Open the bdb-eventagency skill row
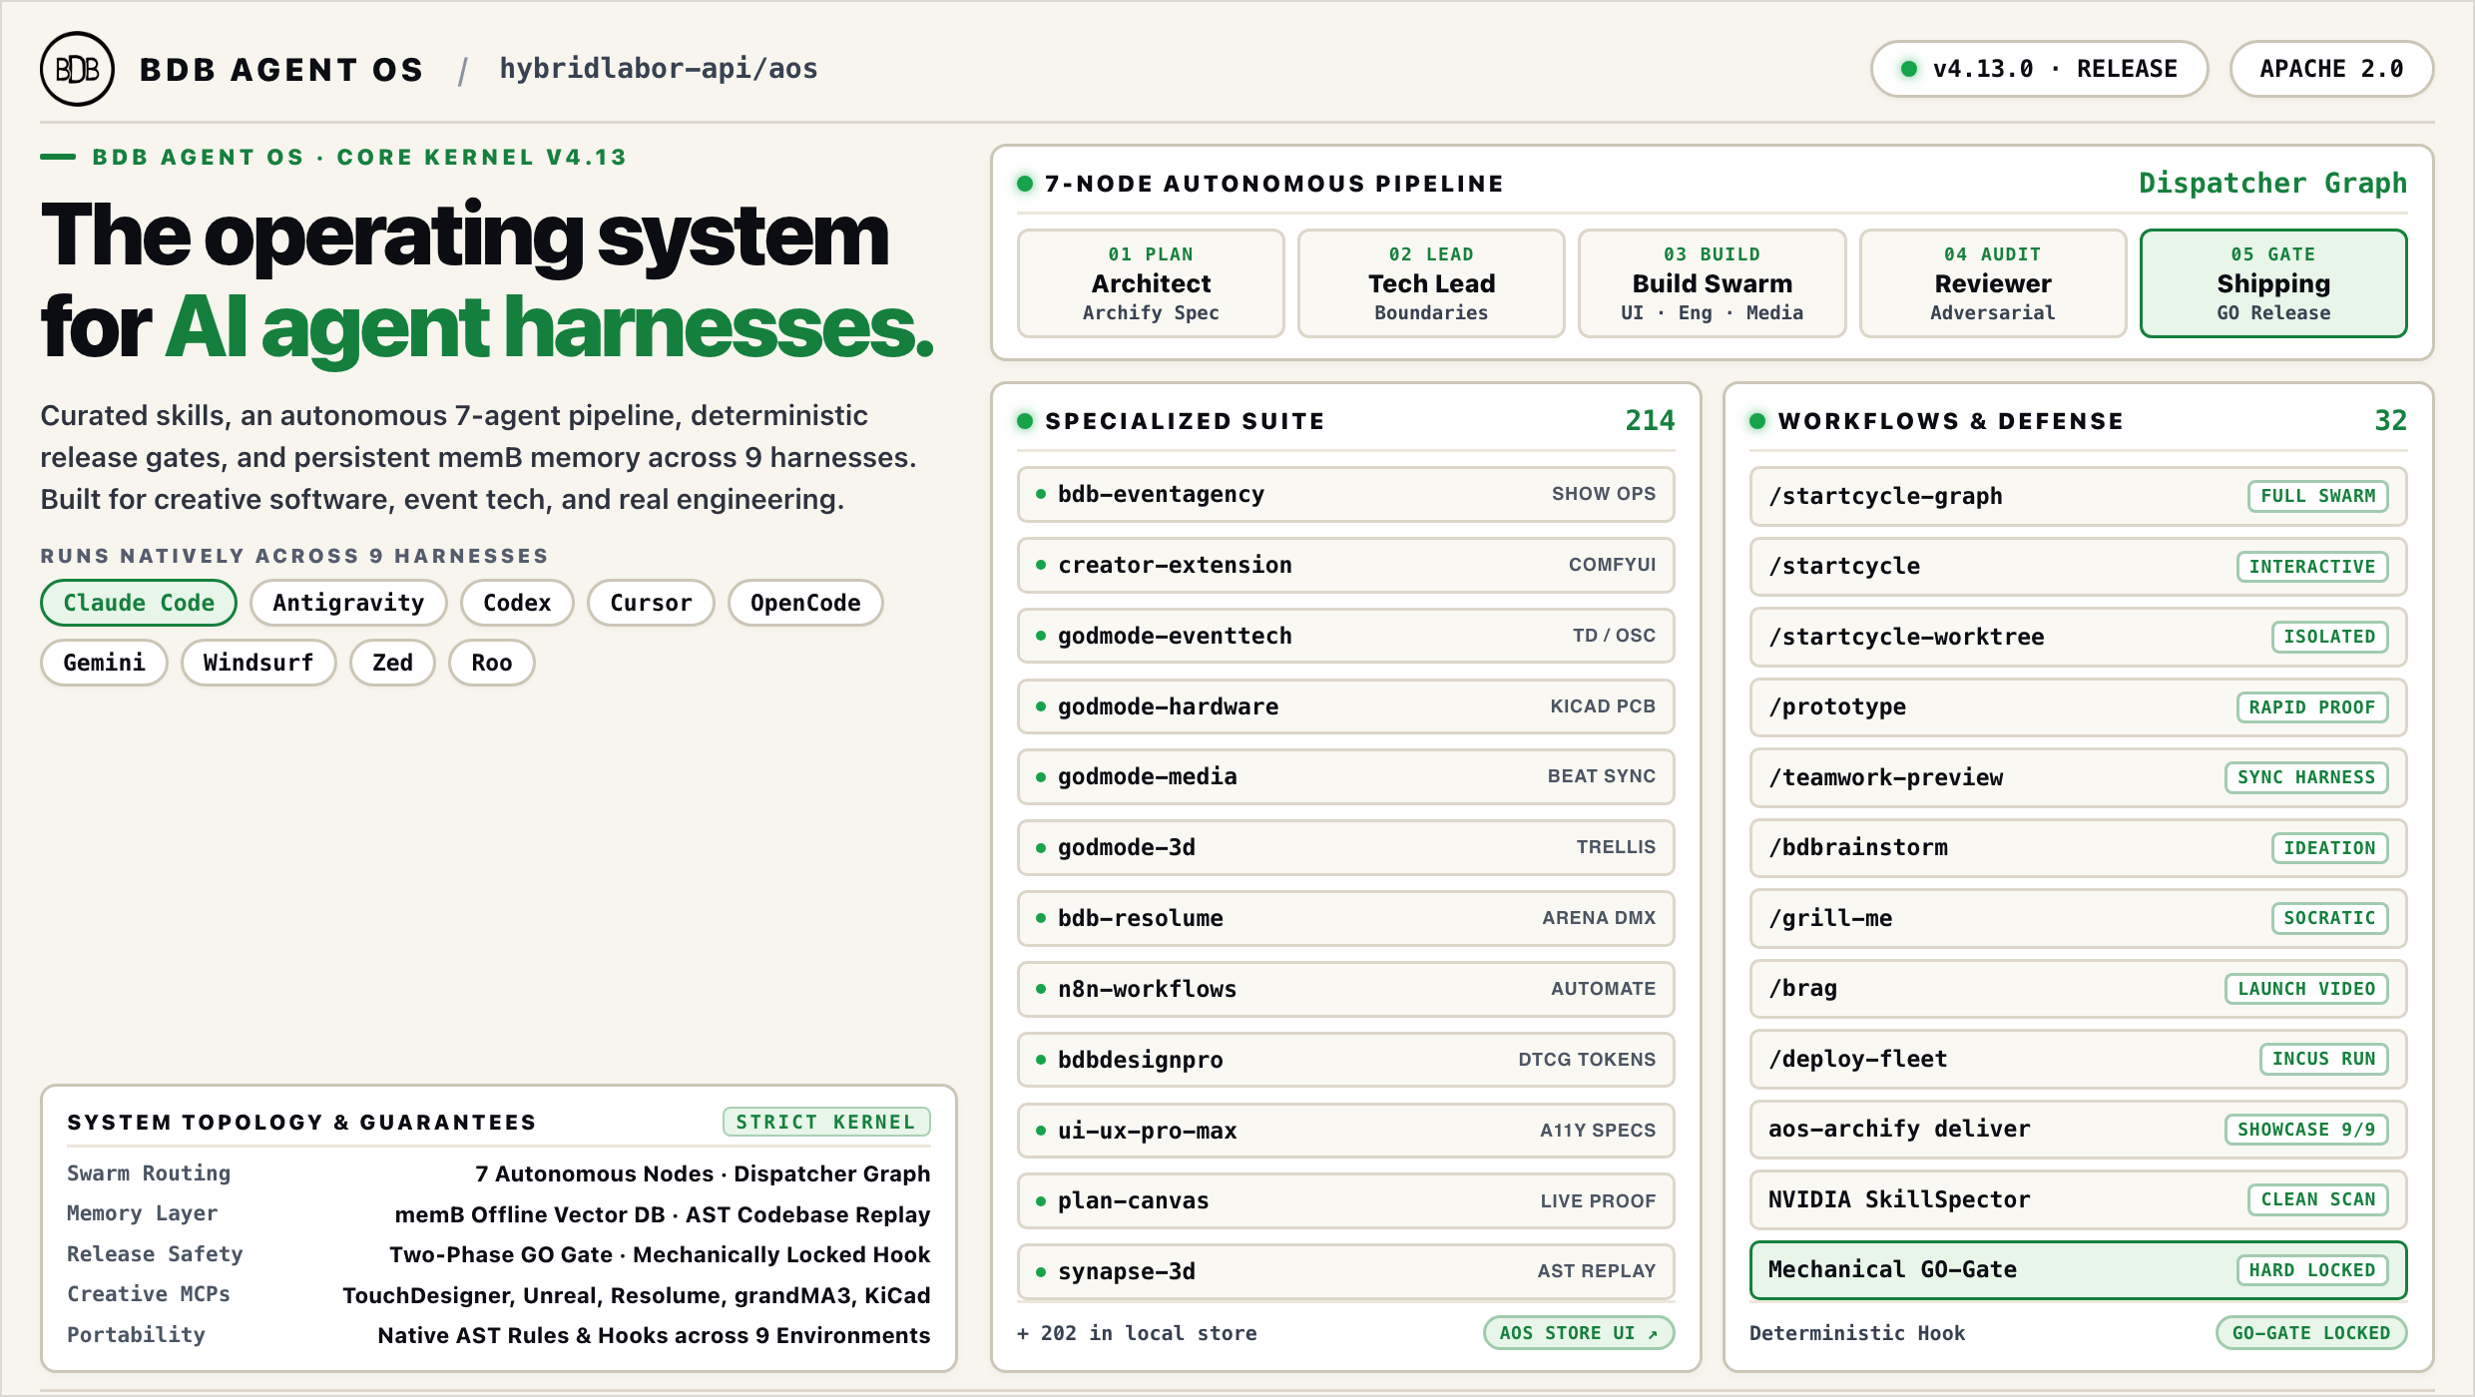 pos(1345,494)
